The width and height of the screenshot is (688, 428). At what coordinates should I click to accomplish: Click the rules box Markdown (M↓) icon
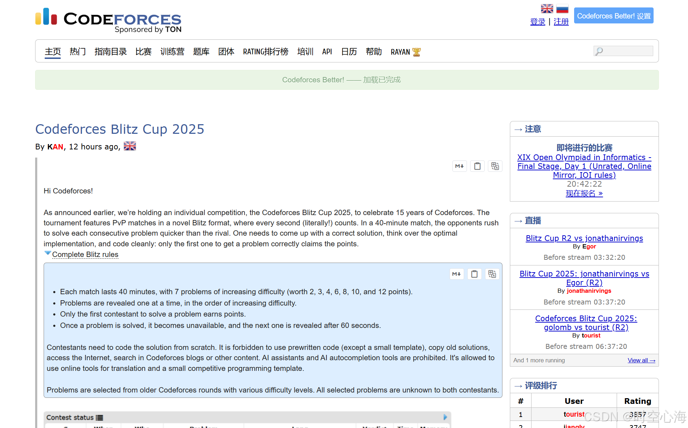point(457,274)
